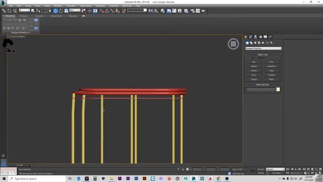
Task: Open the Edit menu
Action: click(x=11, y=6)
